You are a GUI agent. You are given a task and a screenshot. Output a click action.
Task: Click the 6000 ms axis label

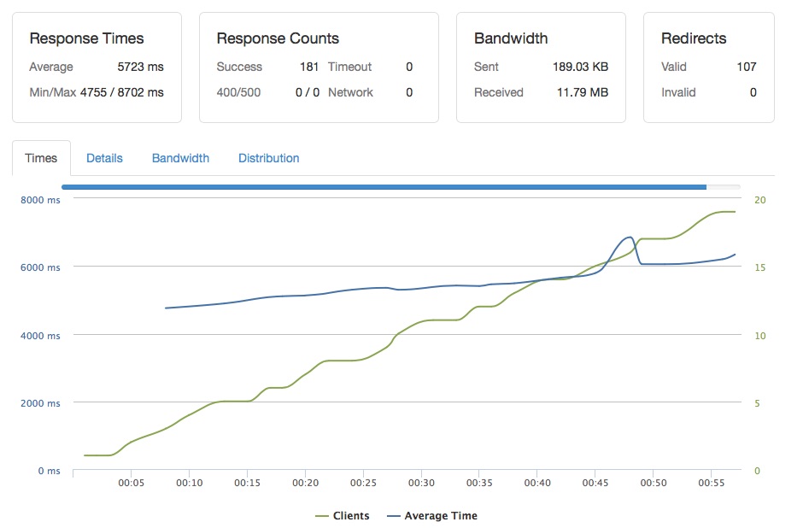40,267
